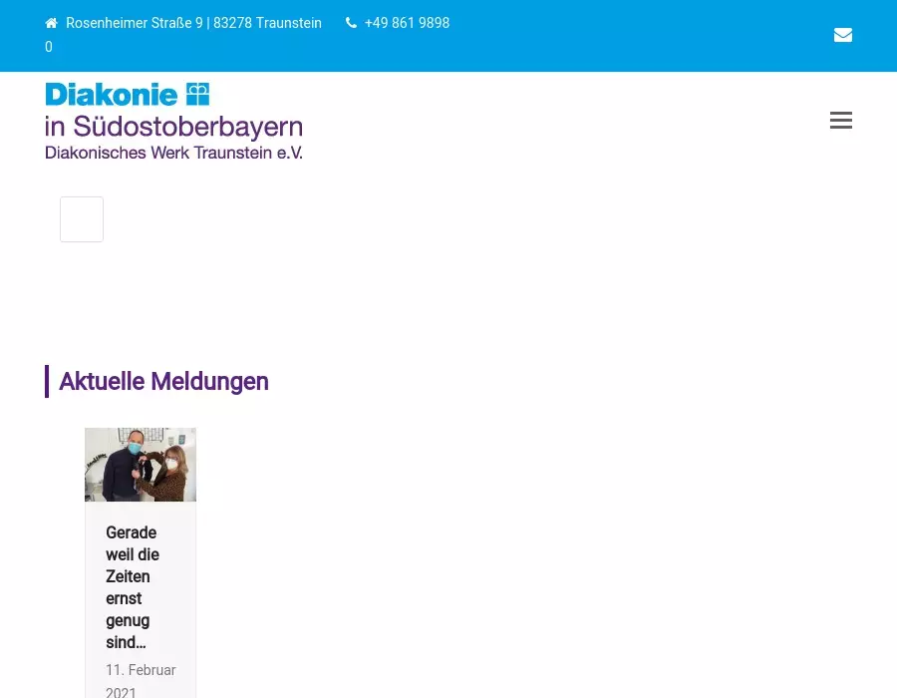The width and height of the screenshot is (897, 698).
Task: Click "Diakonisches Werk Traunstein e.V." tagline
Action: (x=173, y=153)
